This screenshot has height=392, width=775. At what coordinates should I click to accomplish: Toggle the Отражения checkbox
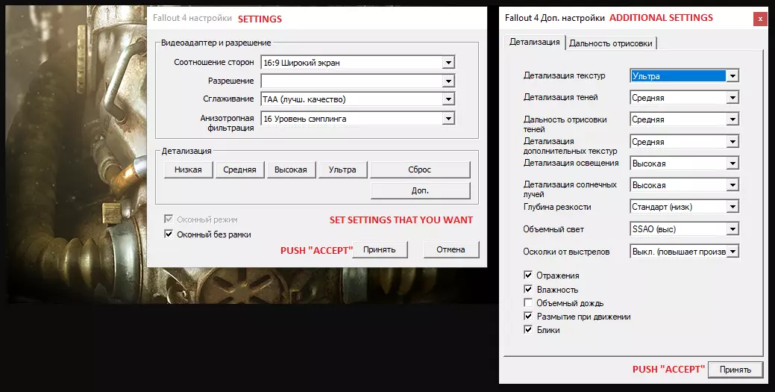pos(528,276)
